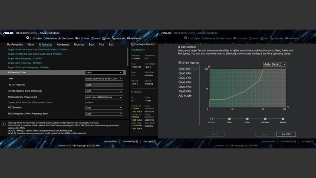Choose the Full Speed fan profile point

265,119
